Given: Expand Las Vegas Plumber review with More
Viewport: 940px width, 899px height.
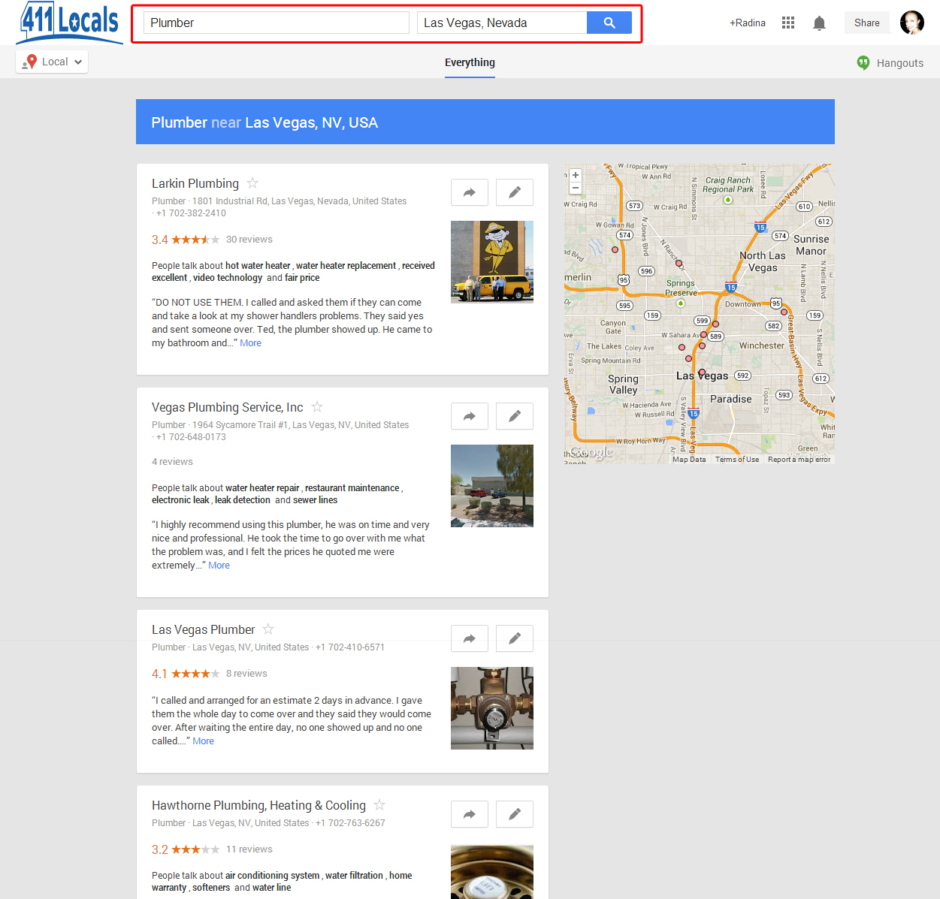Looking at the screenshot, I should coord(204,741).
